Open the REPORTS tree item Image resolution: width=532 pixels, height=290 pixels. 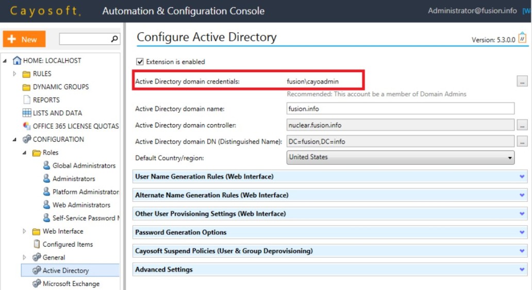[x=46, y=100]
